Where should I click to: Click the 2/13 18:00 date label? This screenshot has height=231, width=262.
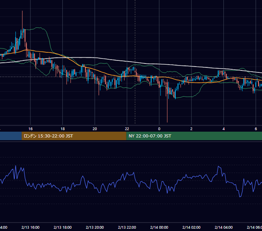tap(63, 227)
